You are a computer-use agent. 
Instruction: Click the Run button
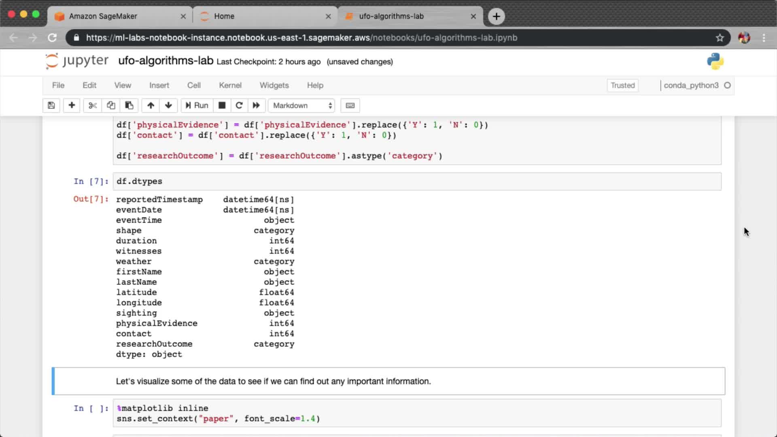click(x=197, y=106)
